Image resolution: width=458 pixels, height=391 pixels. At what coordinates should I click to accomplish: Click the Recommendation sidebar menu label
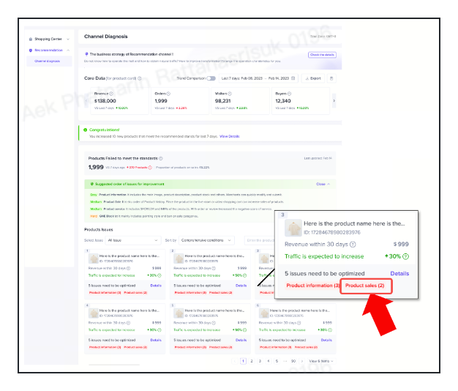coord(48,51)
